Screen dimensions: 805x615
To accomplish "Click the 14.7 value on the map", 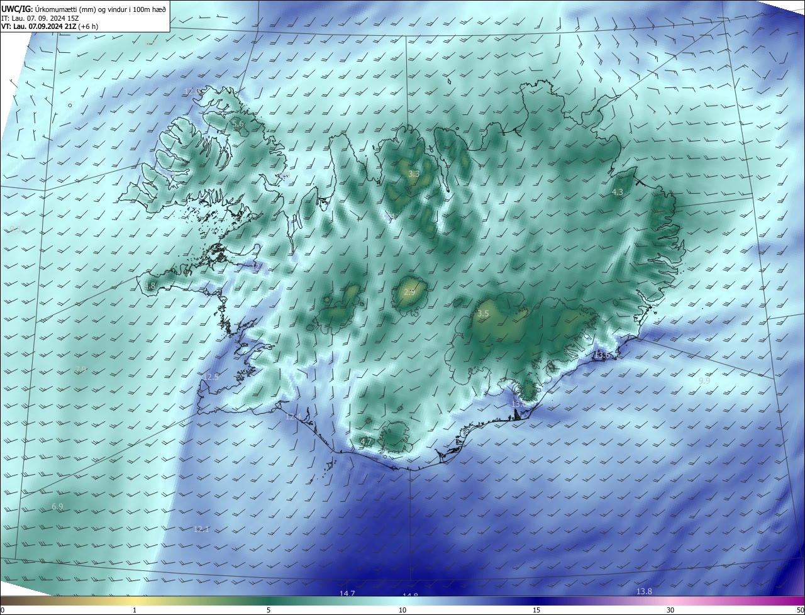I will click(347, 593).
